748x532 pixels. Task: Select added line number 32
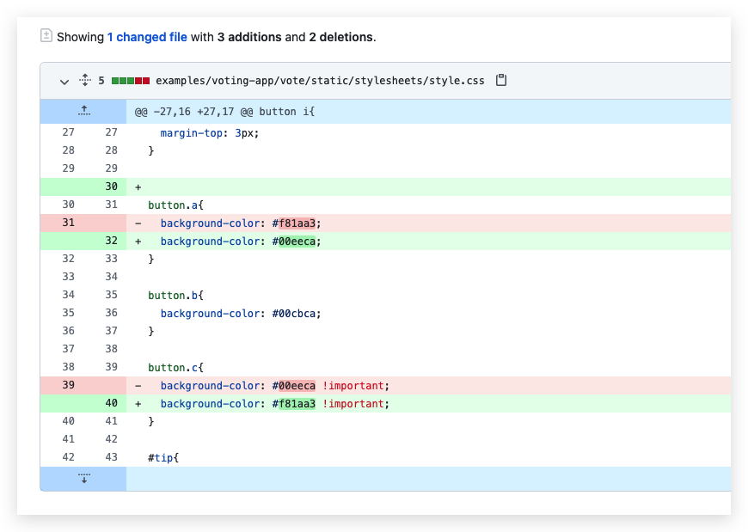[x=111, y=242]
